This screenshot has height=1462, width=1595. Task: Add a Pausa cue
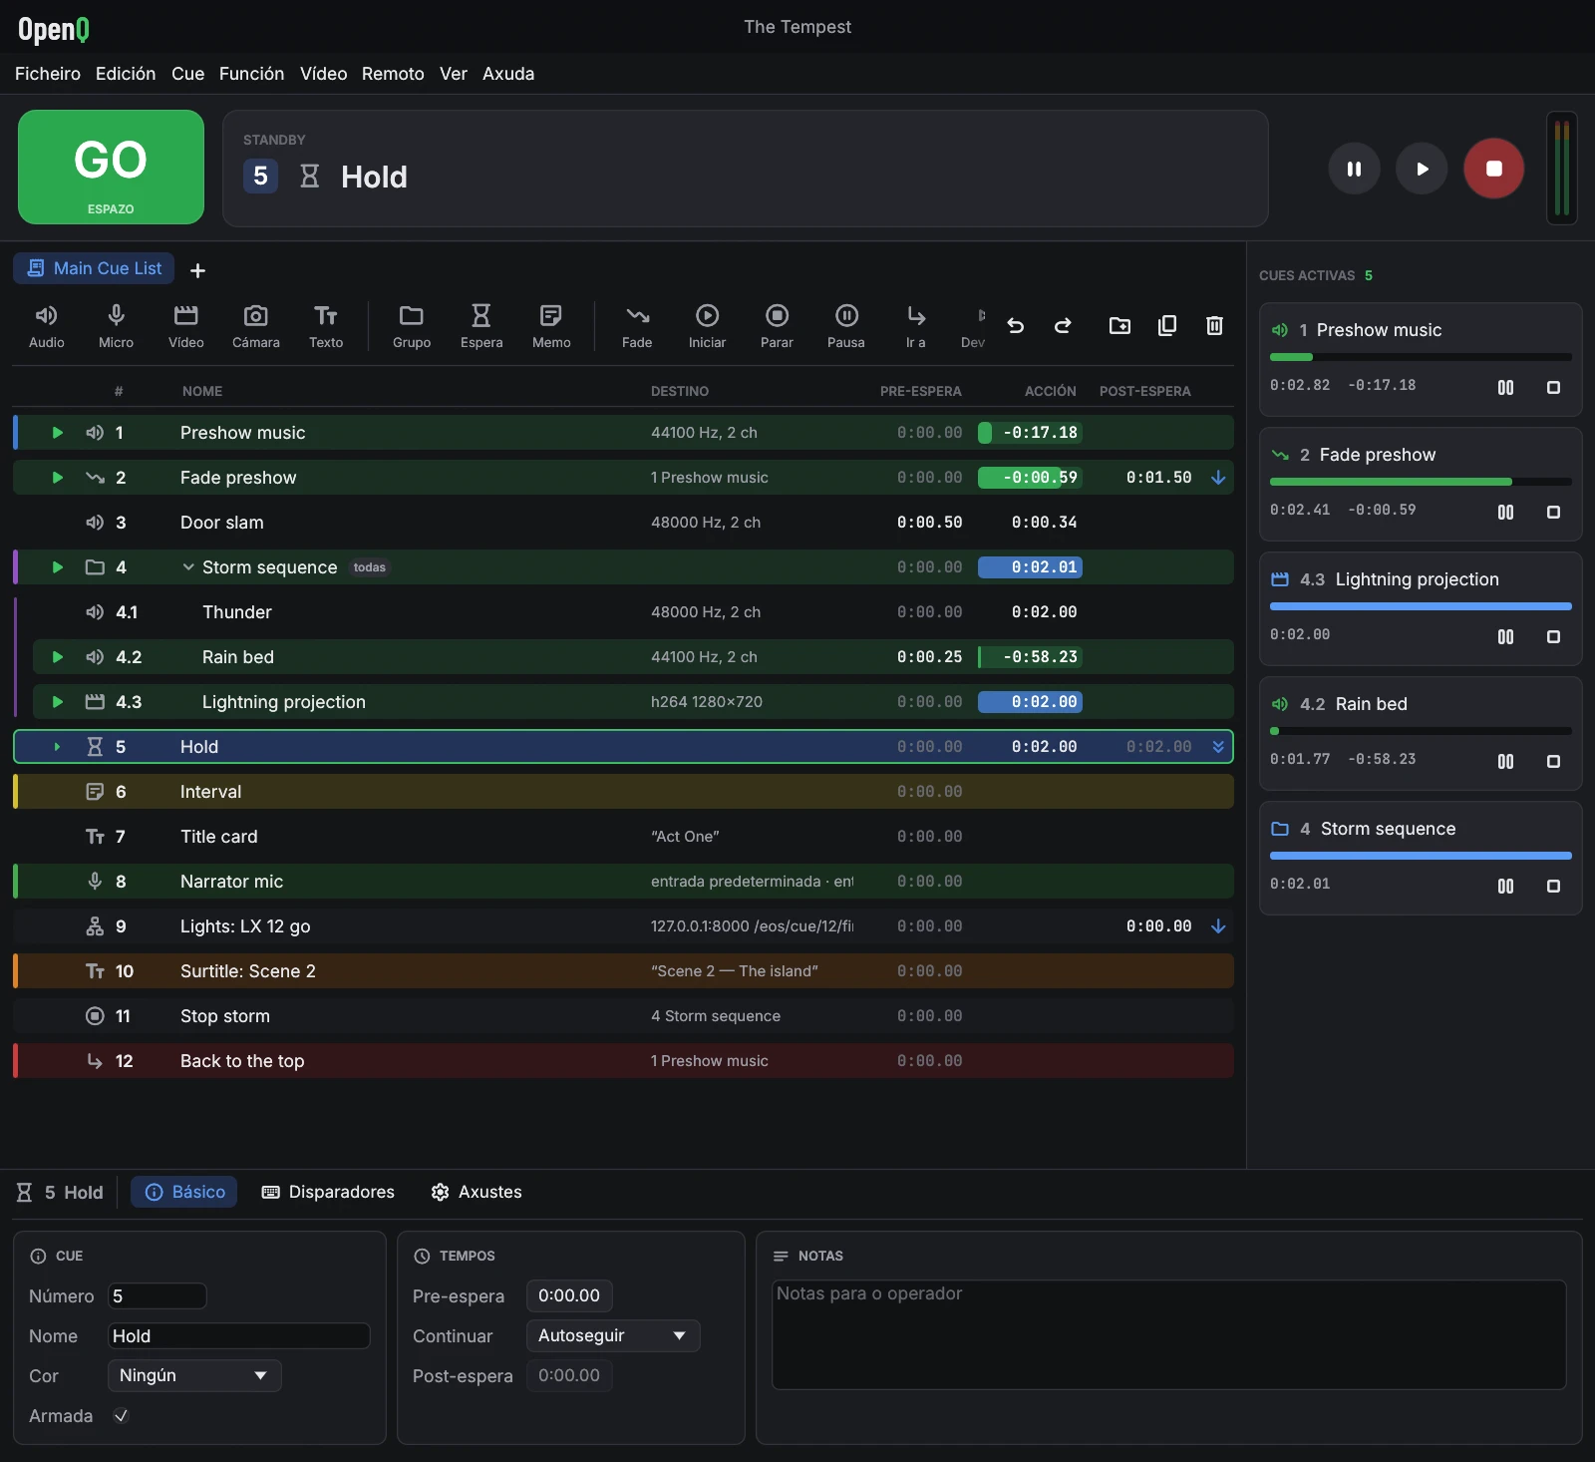[846, 326]
